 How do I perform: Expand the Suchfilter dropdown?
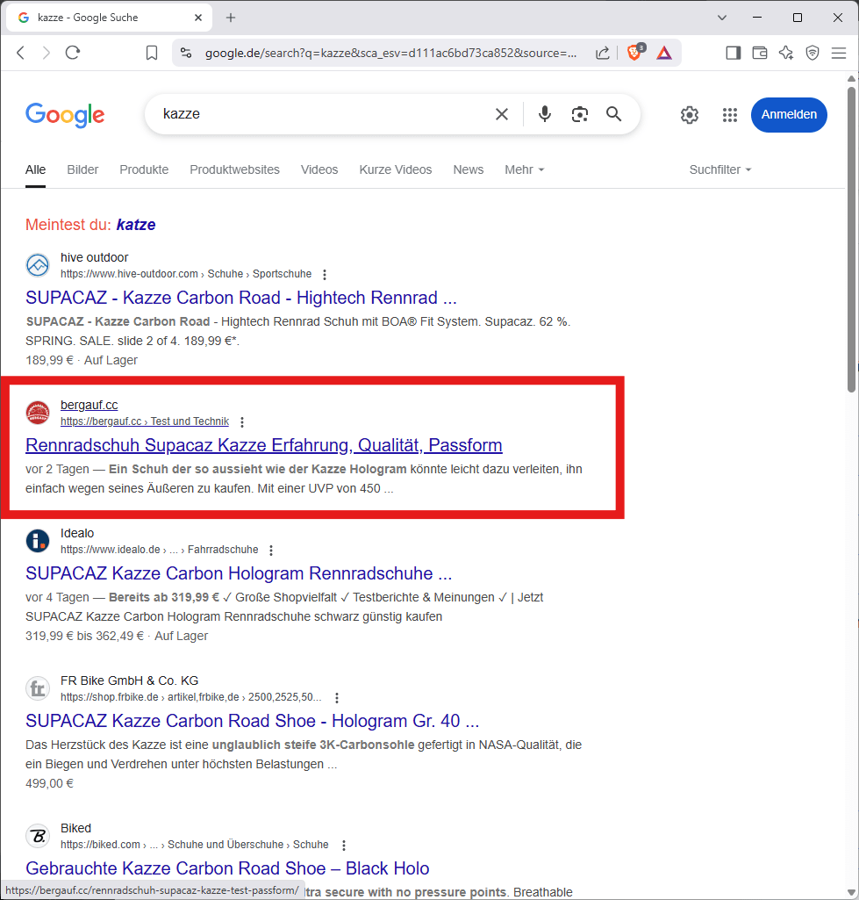coord(719,169)
